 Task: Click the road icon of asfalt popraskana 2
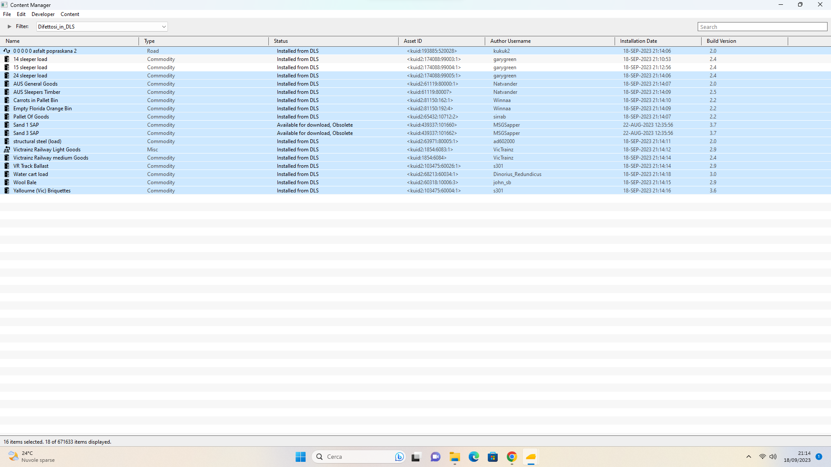pyautogui.click(x=6, y=51)
